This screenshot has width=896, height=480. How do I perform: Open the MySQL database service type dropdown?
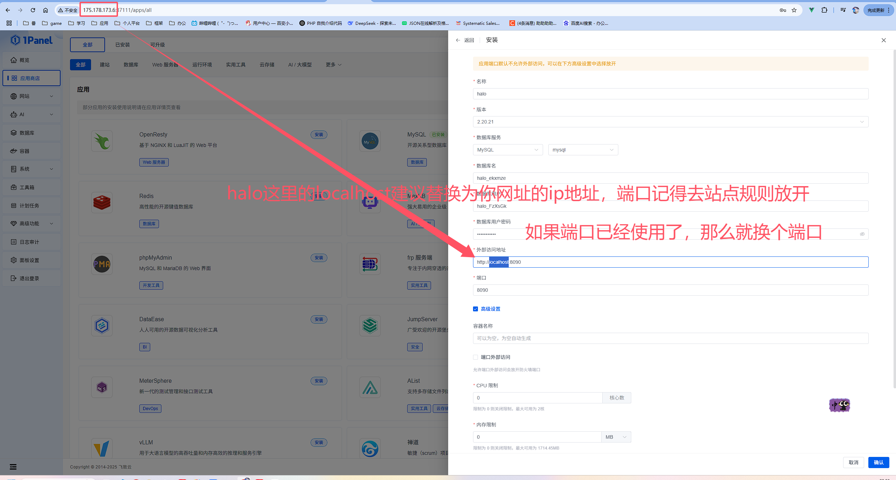tap(507, 150)
